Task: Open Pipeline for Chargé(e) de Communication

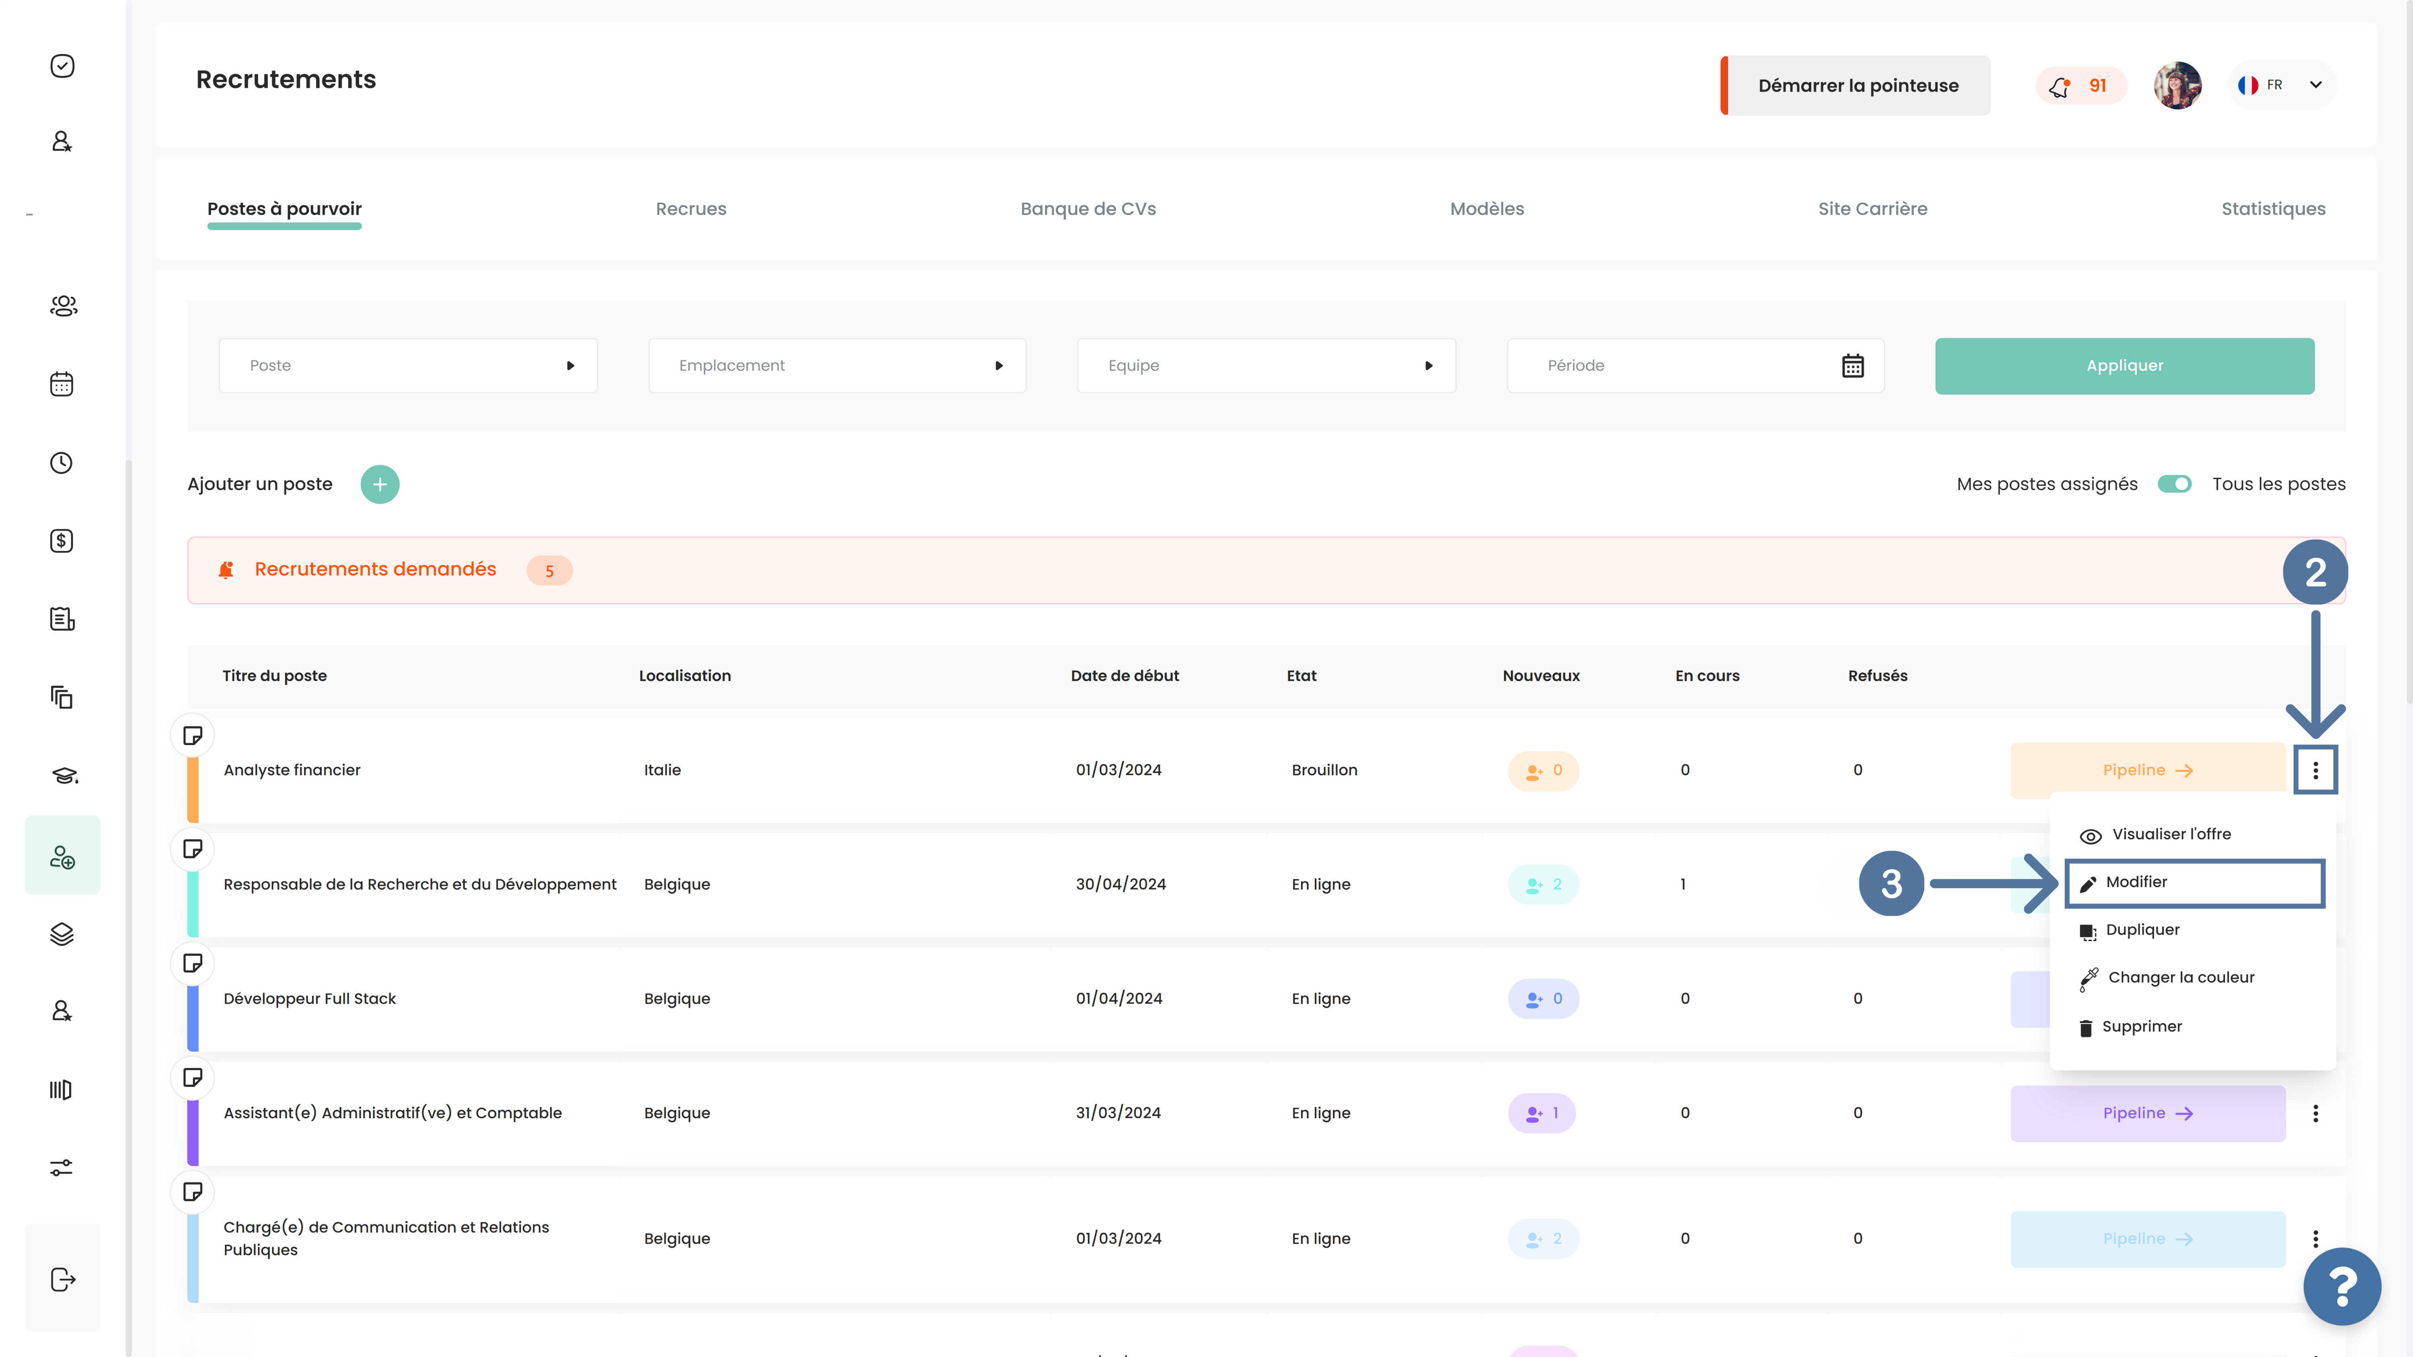Action: click(2148, 1239)
